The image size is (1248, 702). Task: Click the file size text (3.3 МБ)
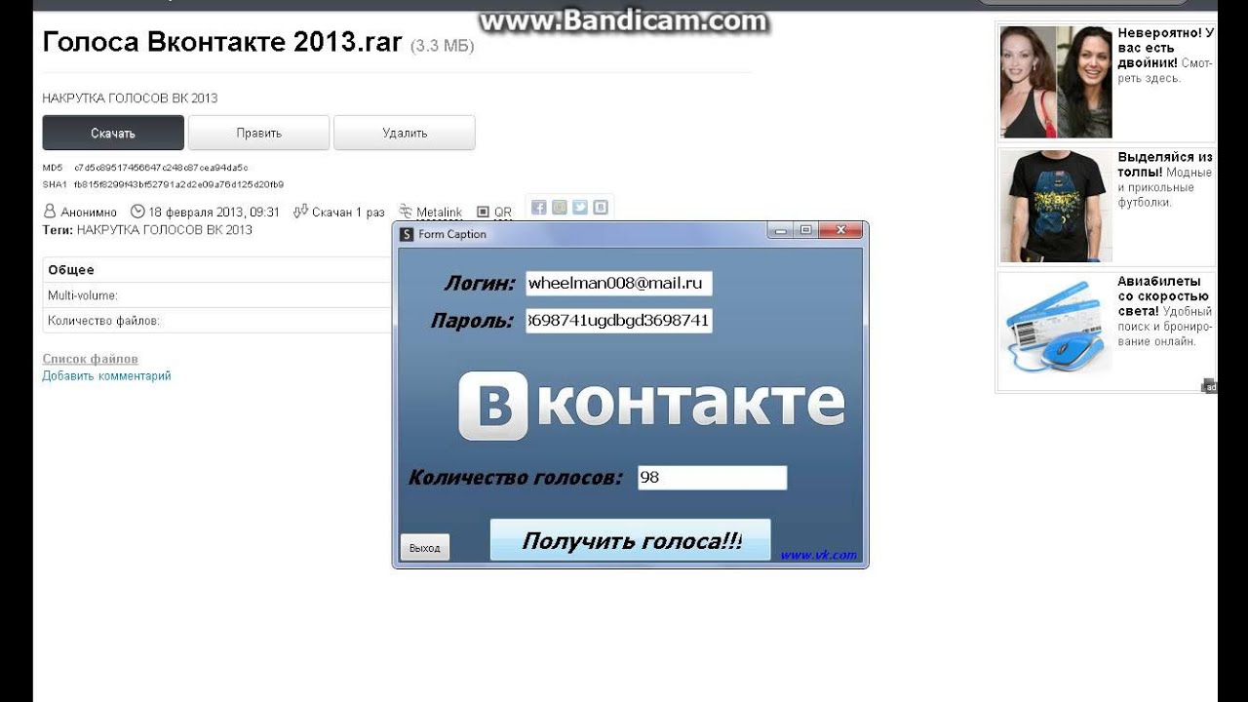click(443, 46)
